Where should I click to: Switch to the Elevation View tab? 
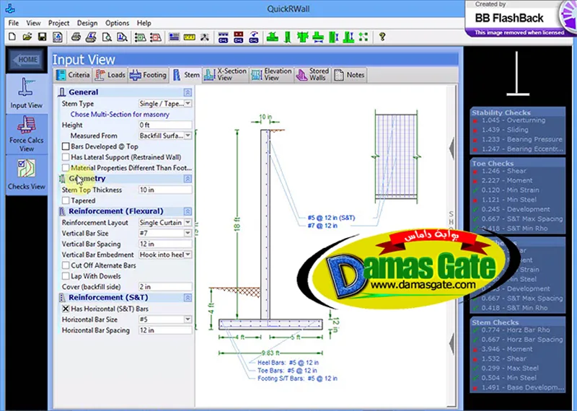(272, 75)
